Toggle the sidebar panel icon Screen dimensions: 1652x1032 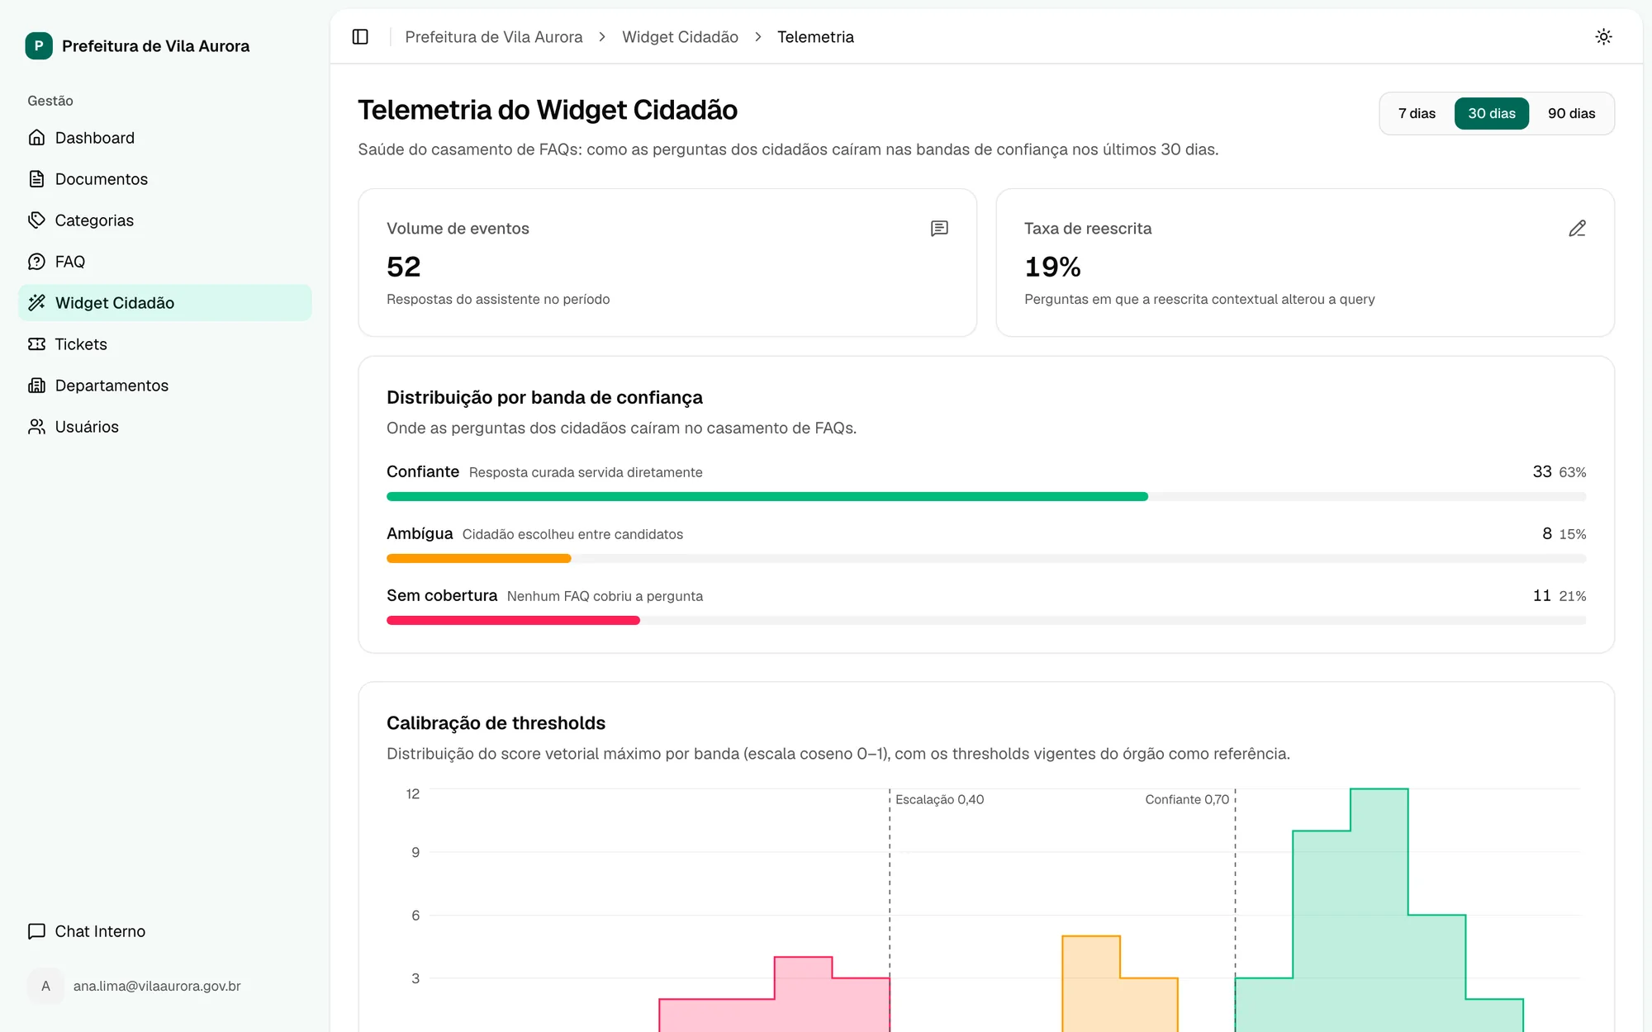pyautogui.click(x=360, y=36)
